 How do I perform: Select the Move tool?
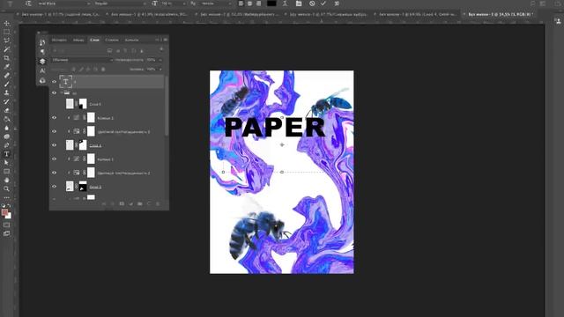point(6,23)
